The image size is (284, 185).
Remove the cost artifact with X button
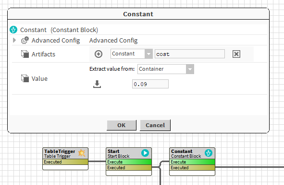tap(236, 54)
